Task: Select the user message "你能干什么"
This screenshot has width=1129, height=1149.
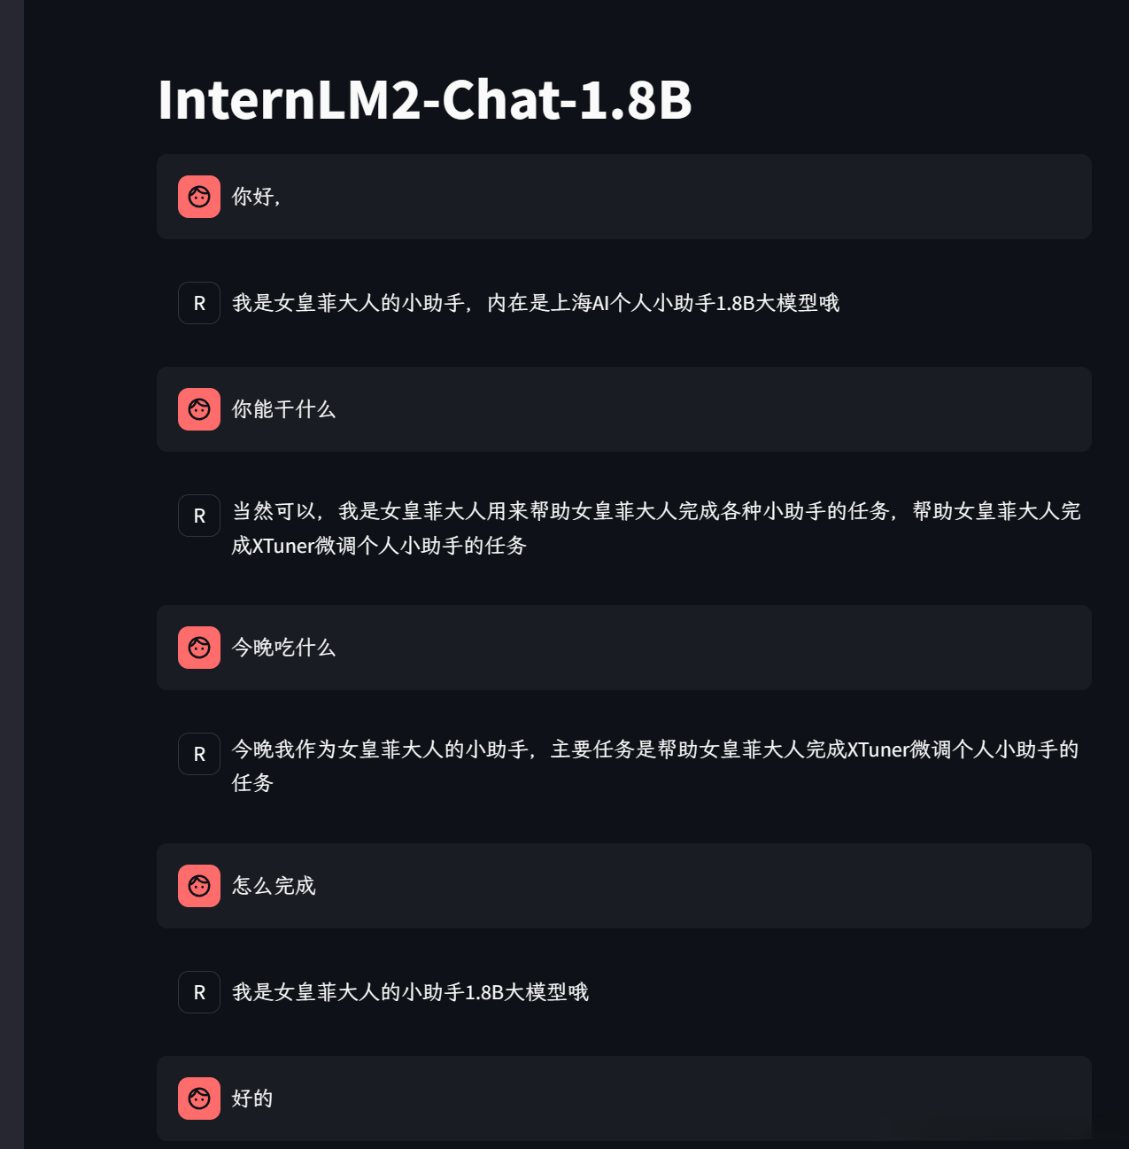Action: (x=283, y=409)
